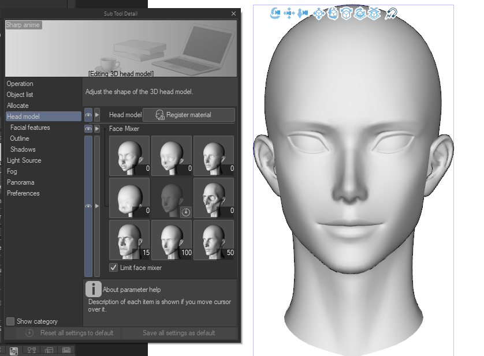Viewport: 484px width, 356px height.
Task: Open the Fog category
Action: point(43,171)
